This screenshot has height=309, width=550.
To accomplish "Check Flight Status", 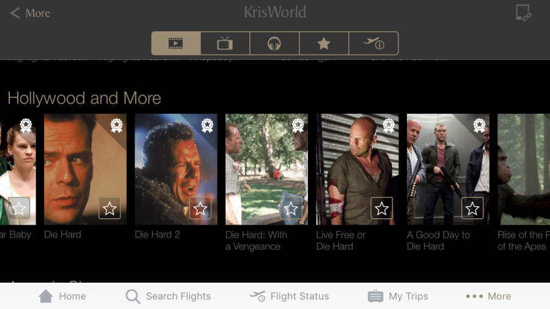I will (290, 296).
